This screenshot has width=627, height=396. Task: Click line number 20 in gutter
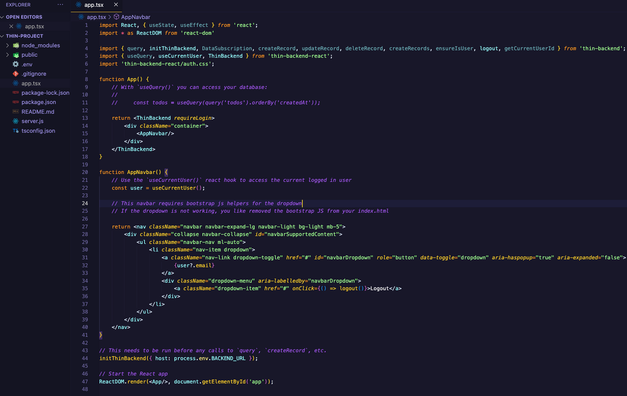85,172
